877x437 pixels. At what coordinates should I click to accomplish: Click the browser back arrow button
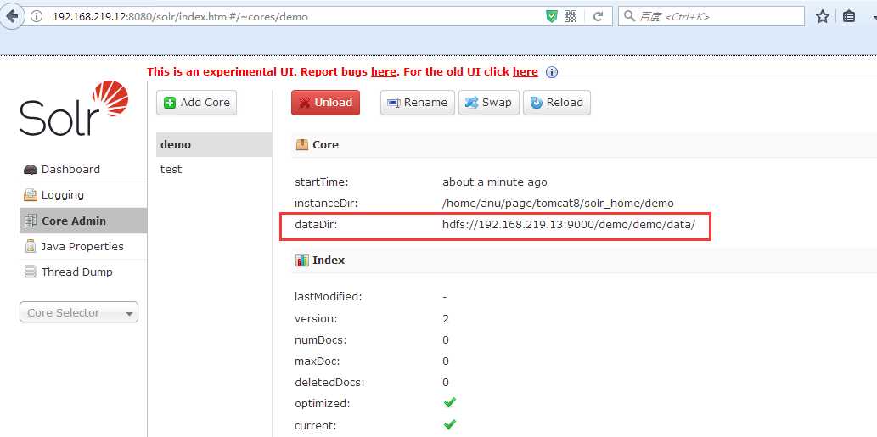pos(12,15)
